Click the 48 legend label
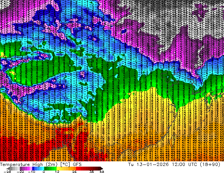 [102, 172]
